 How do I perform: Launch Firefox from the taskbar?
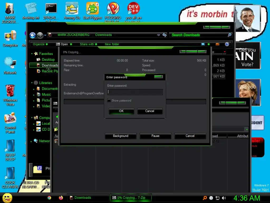pos(61,198)
